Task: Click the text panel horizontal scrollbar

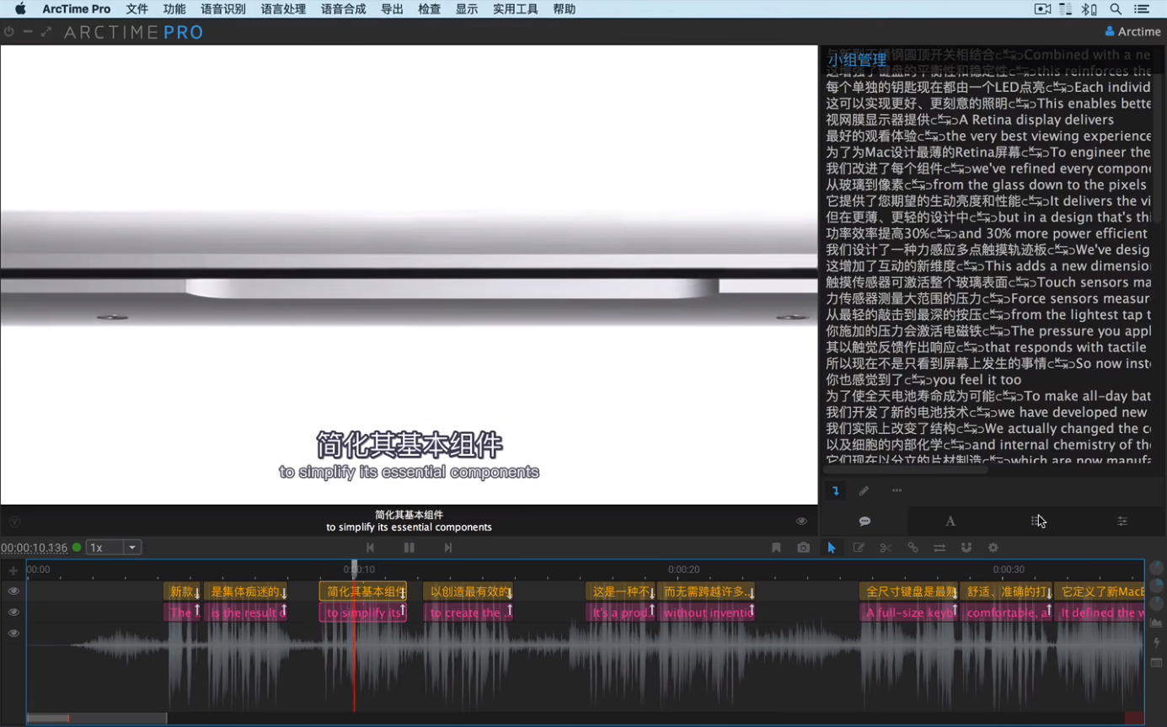Action: point(905,470)
